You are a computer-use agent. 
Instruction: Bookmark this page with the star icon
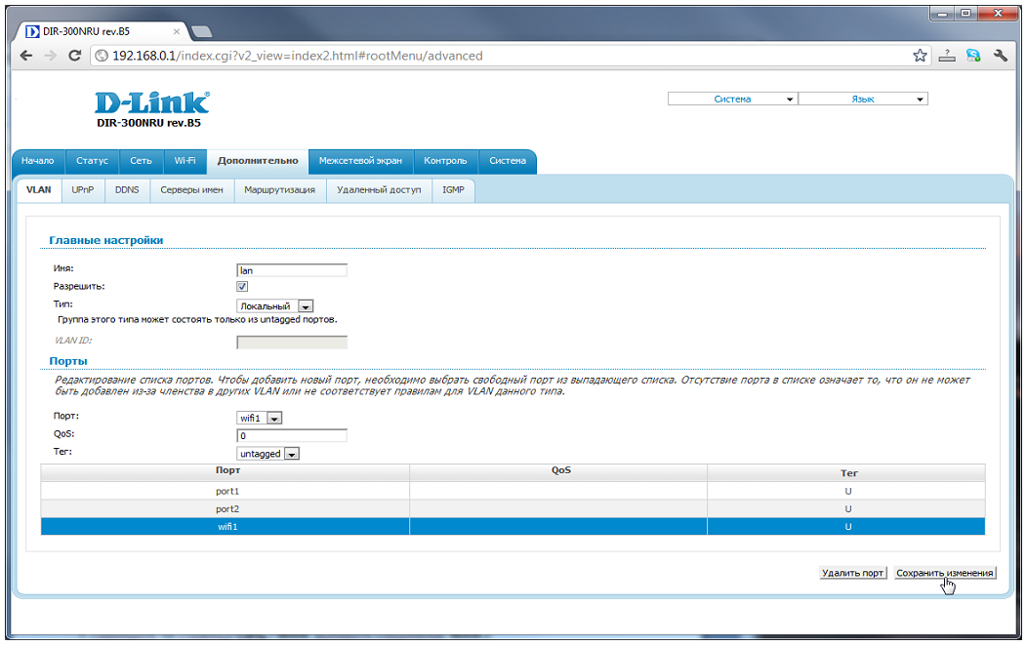pyautogui.click(x=920, y=56)
